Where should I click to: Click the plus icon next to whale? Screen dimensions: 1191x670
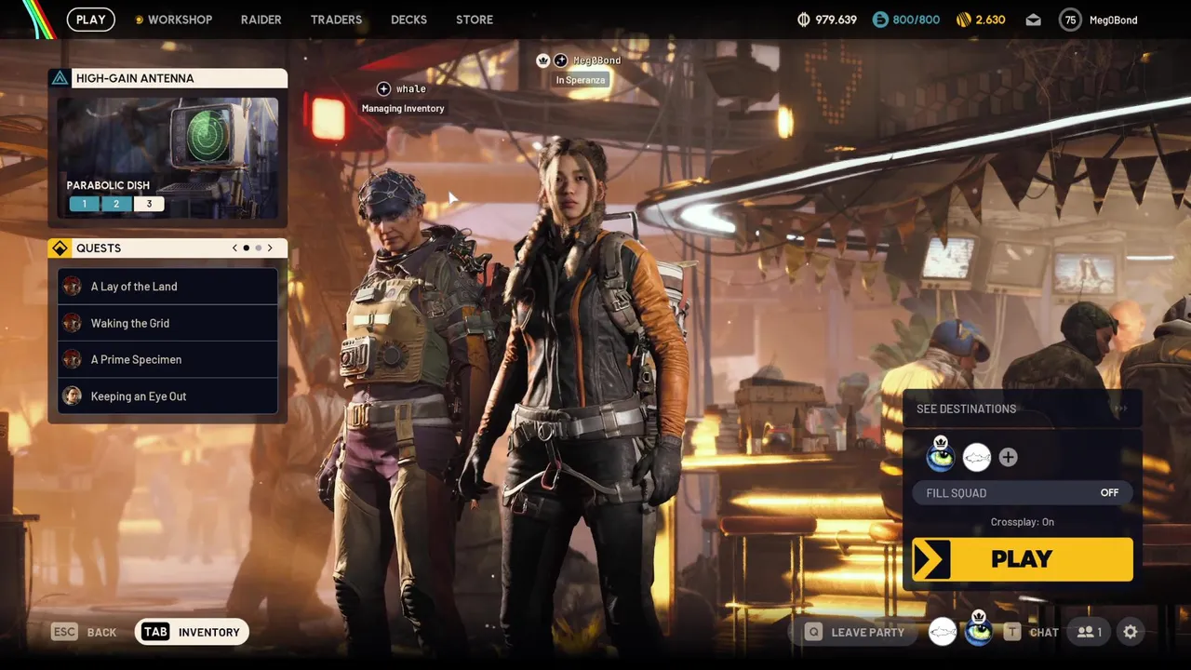[383, 88]
